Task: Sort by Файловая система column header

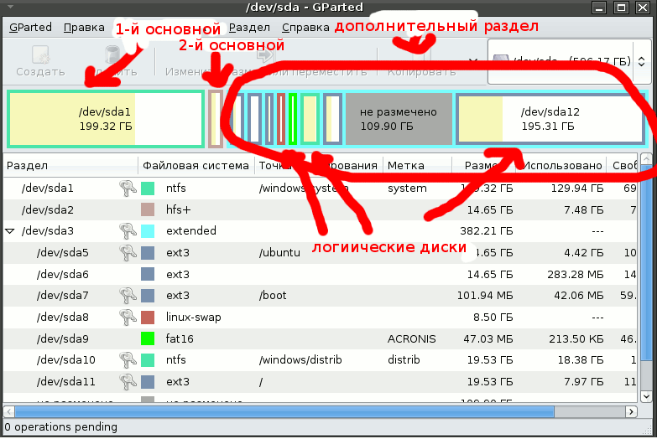Action: (196, 166)
